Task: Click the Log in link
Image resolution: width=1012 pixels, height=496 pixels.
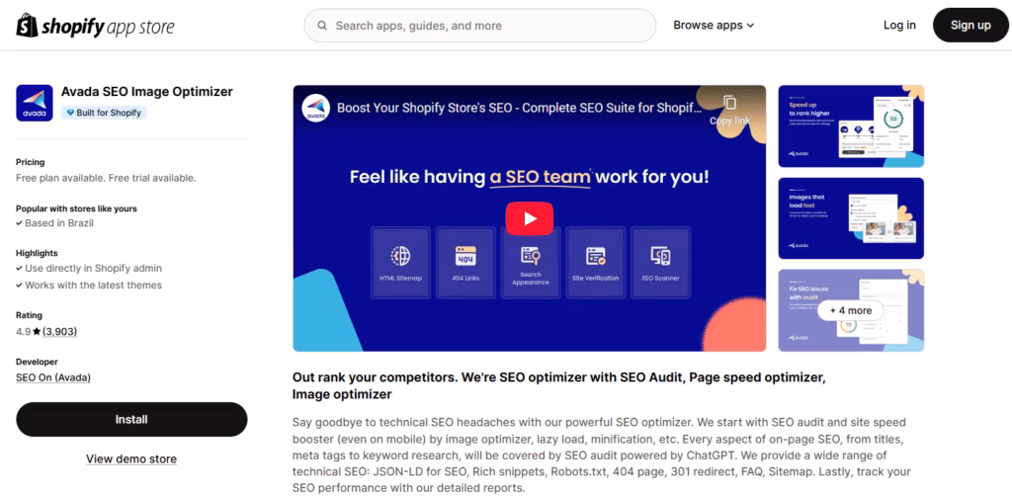Action: pos(899,26)
